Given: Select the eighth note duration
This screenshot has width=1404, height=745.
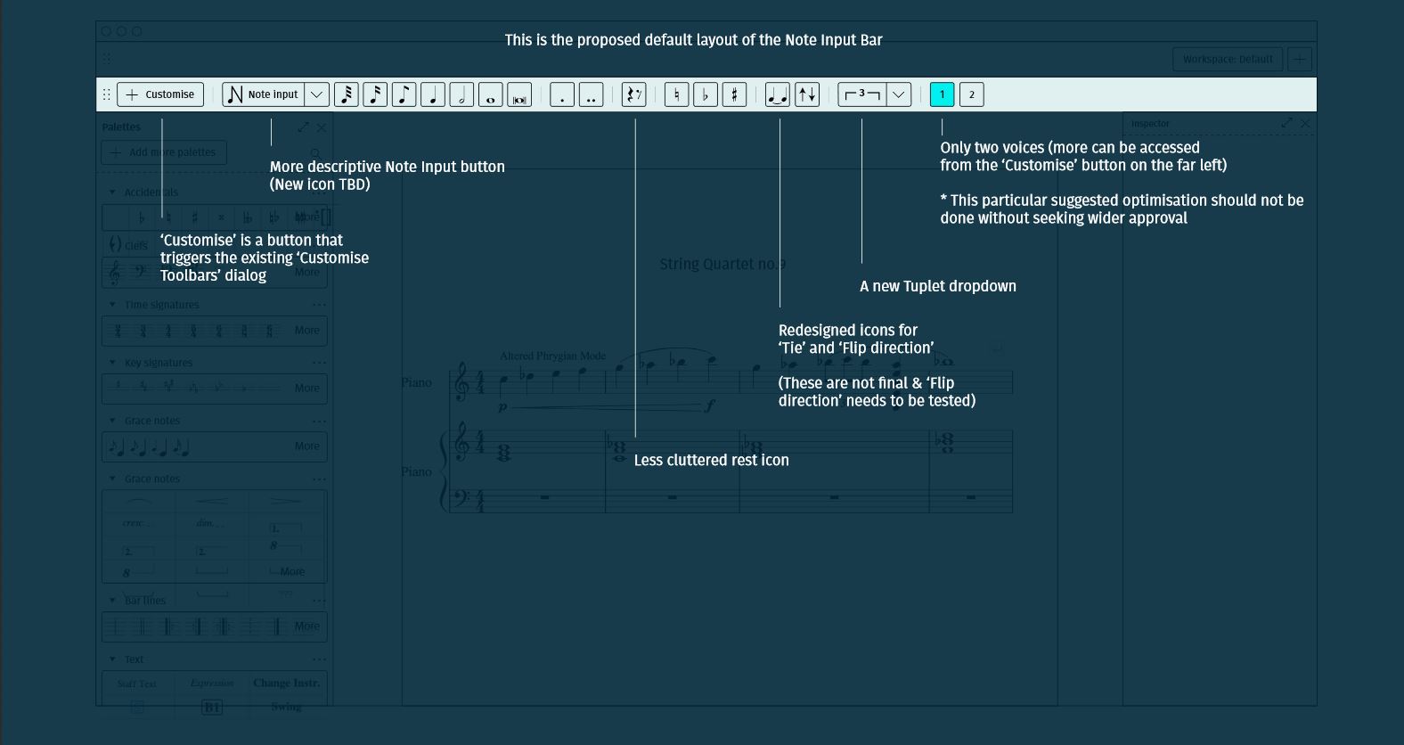Looking at the screenshot, I should tap(404, 94).
